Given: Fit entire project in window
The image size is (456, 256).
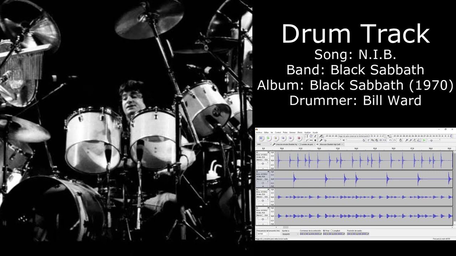Looking at the screenshot, I should point(419,140).
